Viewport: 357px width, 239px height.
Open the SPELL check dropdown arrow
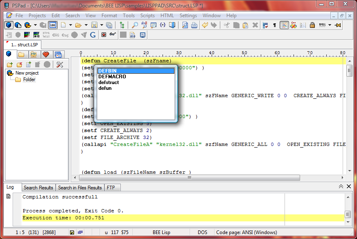pos(330,25)
